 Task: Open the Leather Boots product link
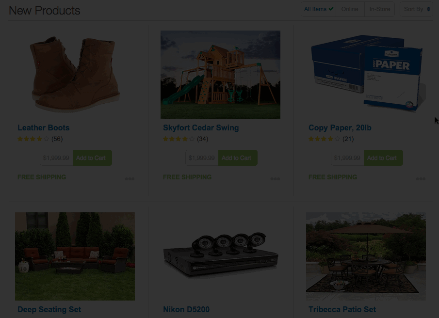[43, 127]
